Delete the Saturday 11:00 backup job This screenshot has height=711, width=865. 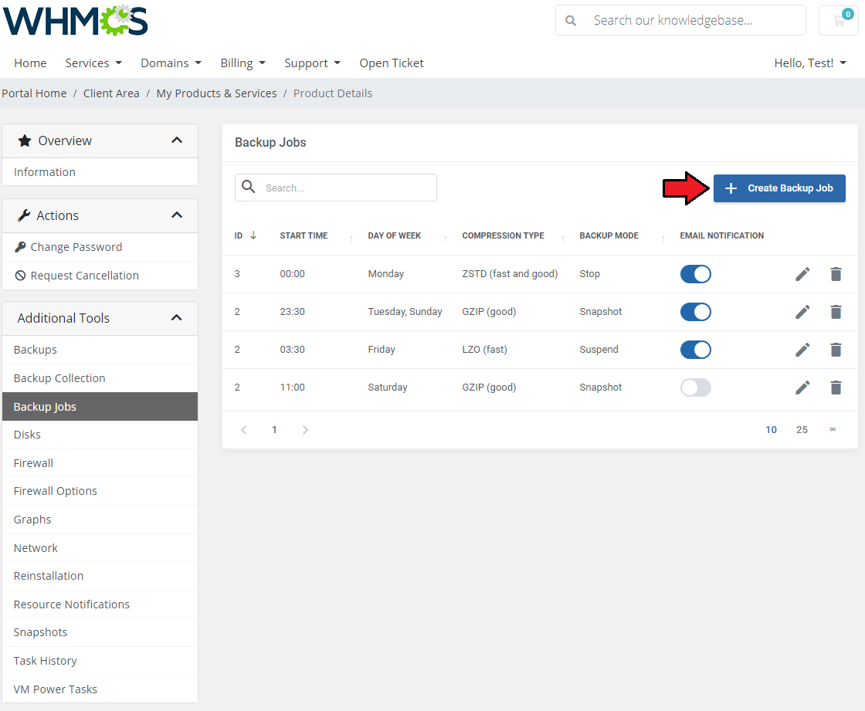click(836, 388)
